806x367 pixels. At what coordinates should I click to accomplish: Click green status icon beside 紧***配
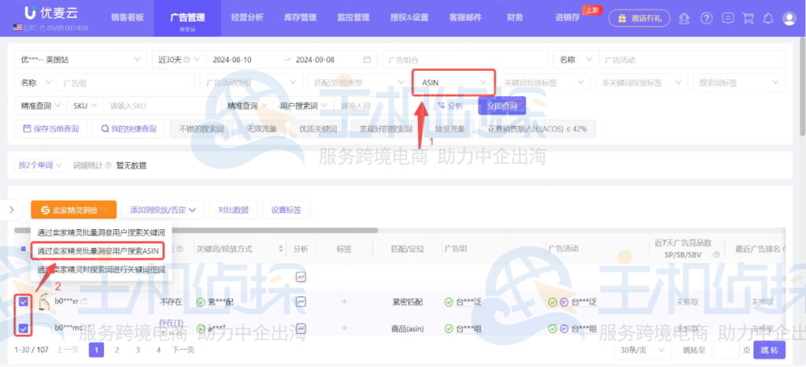[x=201, y=302]
